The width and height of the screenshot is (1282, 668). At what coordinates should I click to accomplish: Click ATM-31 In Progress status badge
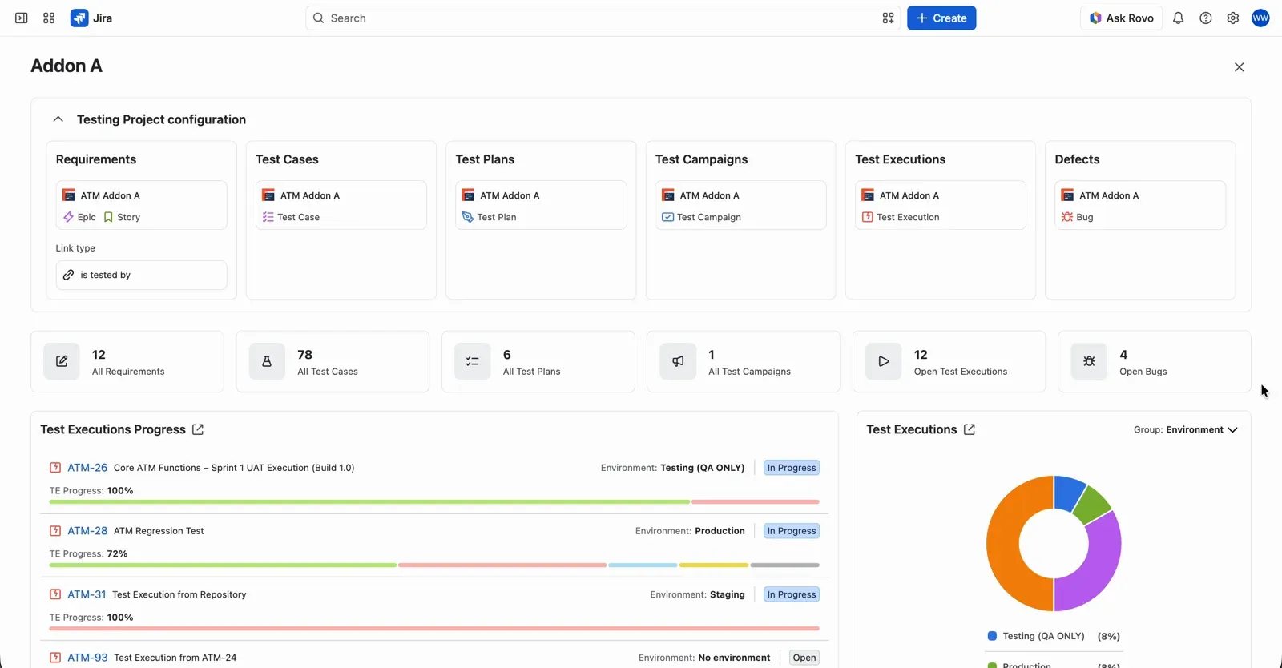click(792, 594)
